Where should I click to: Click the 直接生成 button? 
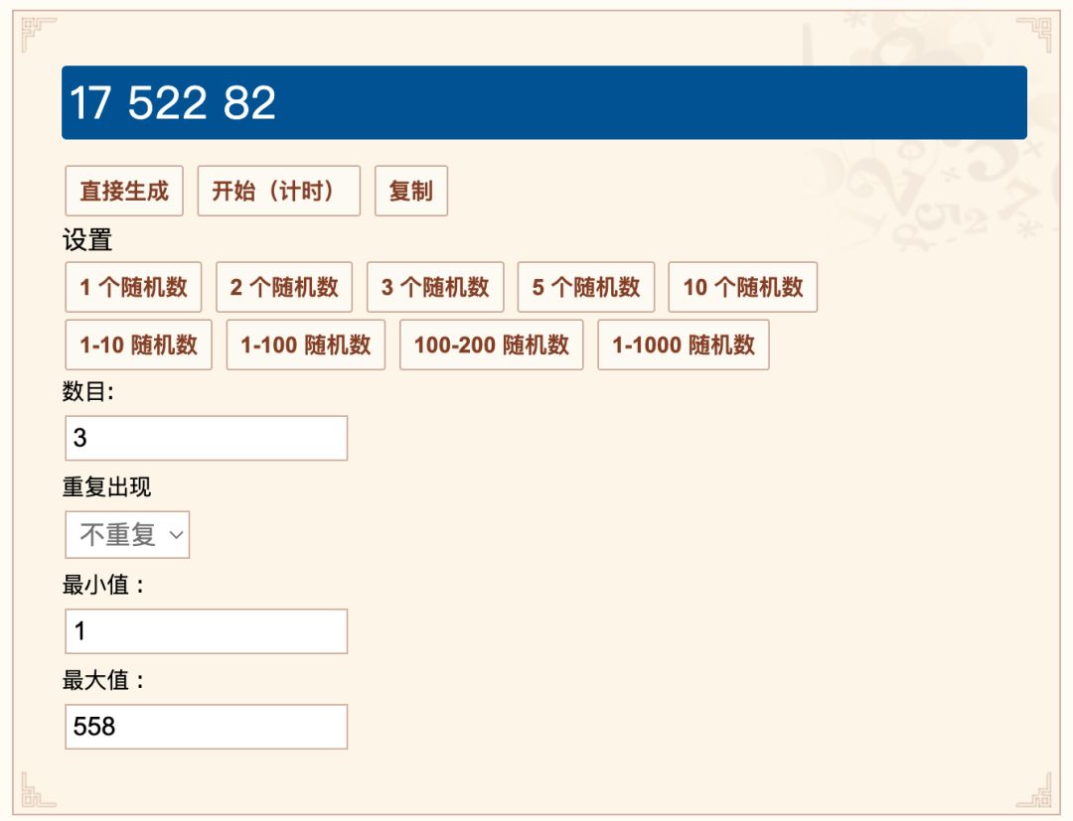point(124,191)
